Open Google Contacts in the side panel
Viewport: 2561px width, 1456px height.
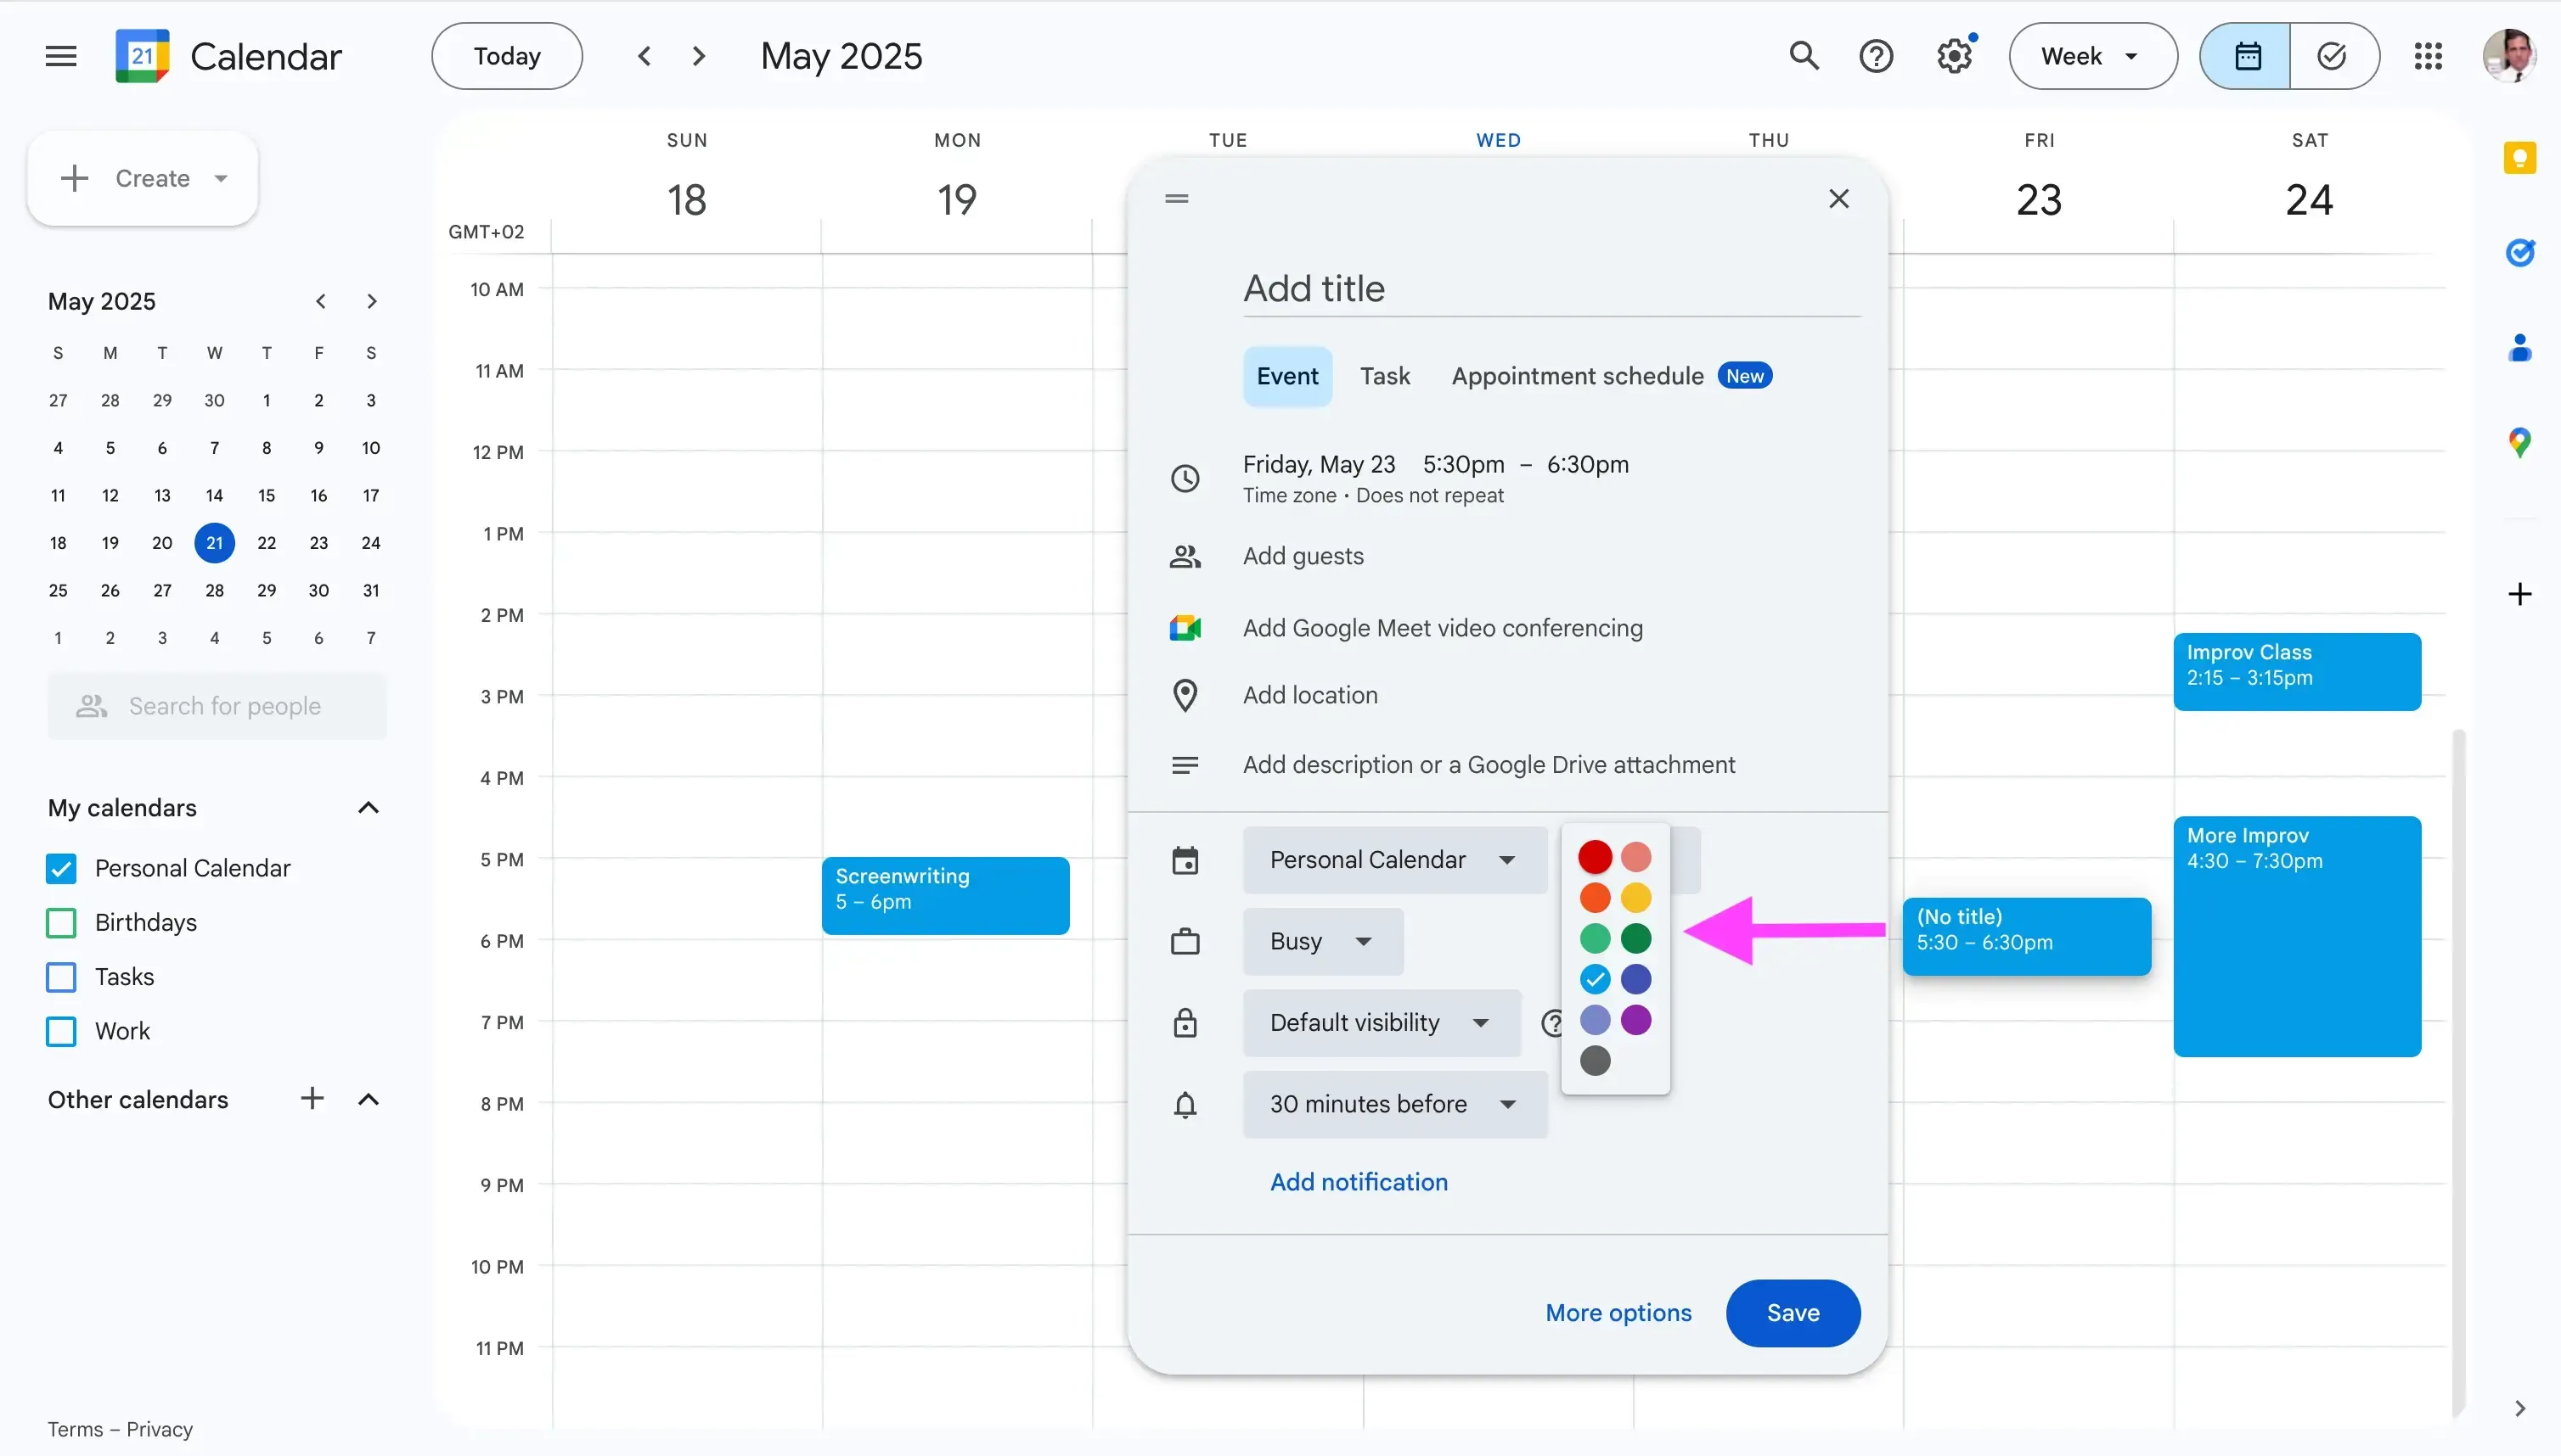[2520, 348]
